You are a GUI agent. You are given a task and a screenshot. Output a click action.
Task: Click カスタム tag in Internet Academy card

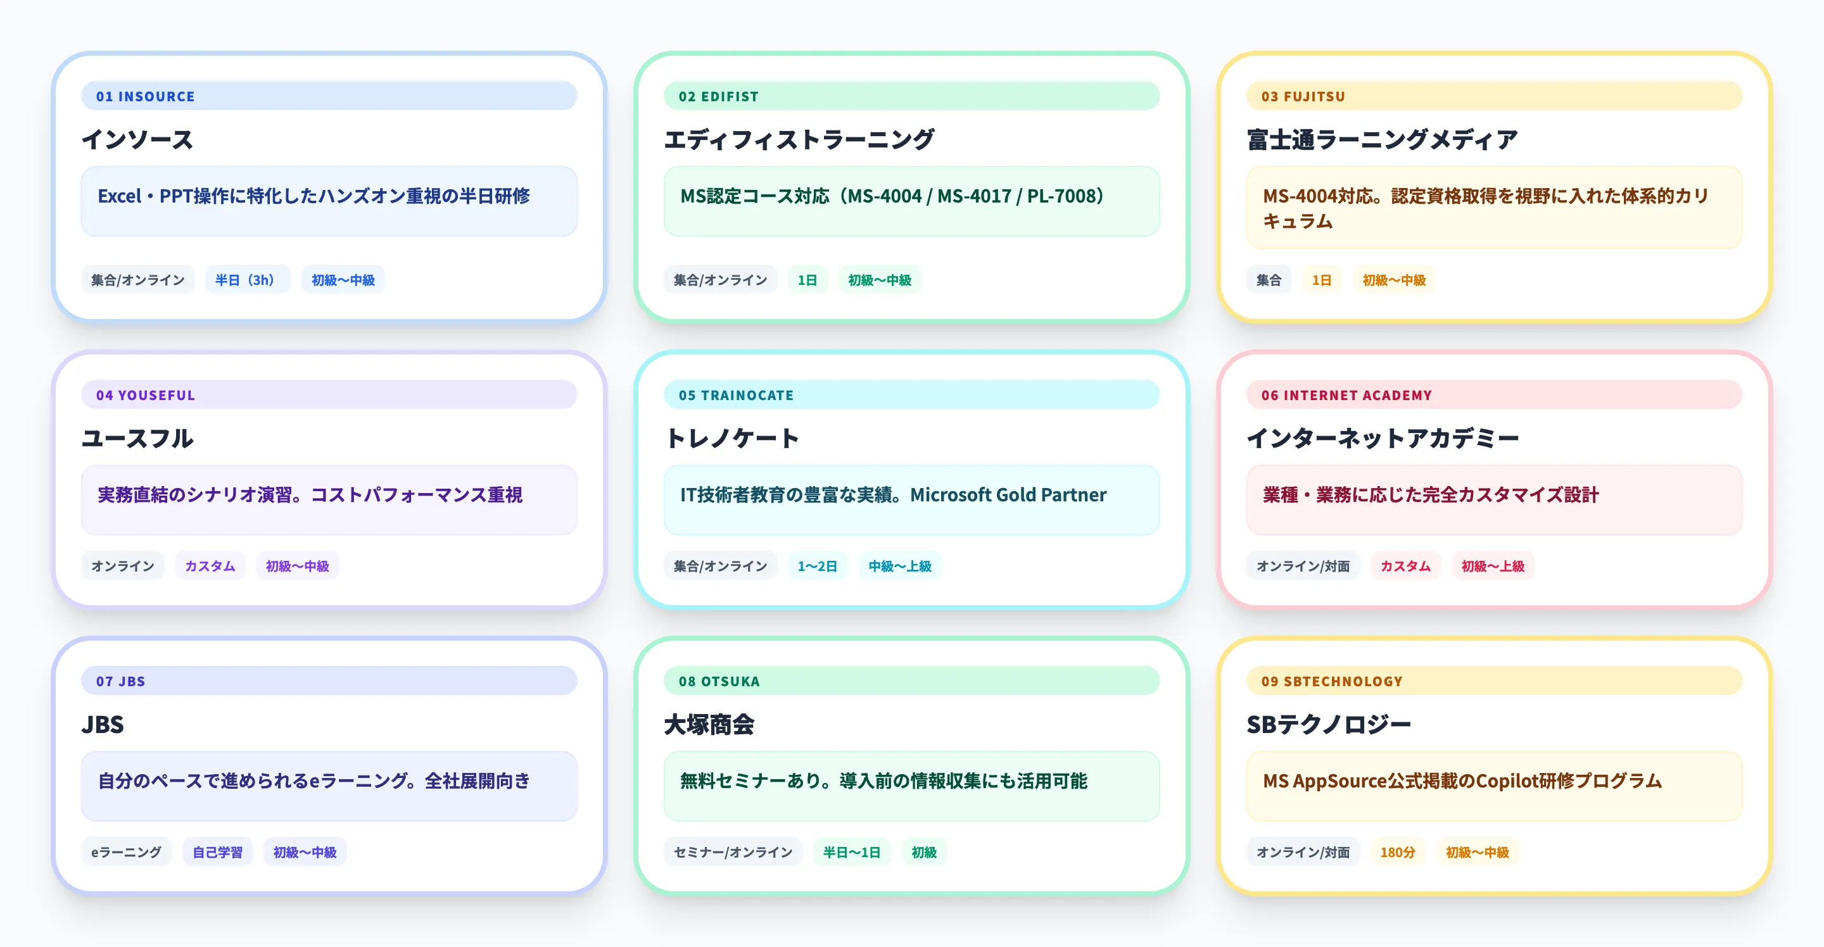pyautogui.click(x=1405, y=565)
